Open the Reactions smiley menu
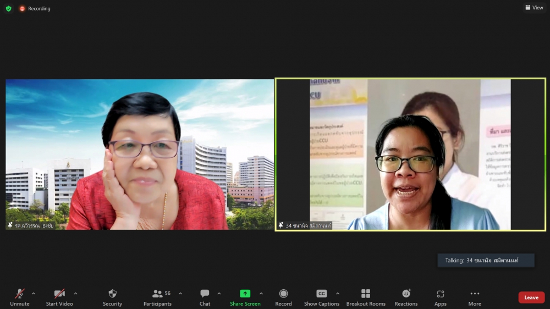550x309 pixels. 406,297
